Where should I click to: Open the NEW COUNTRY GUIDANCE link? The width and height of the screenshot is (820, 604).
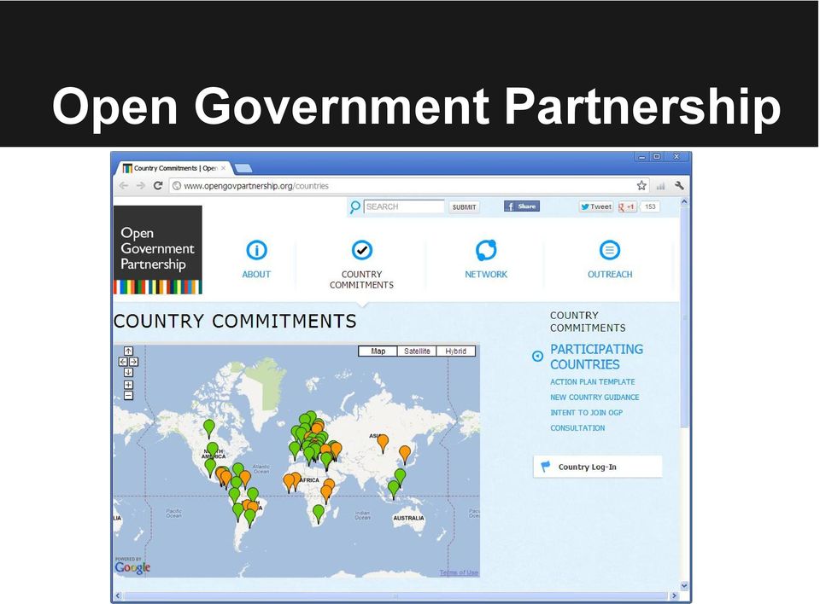coord(594,397)
